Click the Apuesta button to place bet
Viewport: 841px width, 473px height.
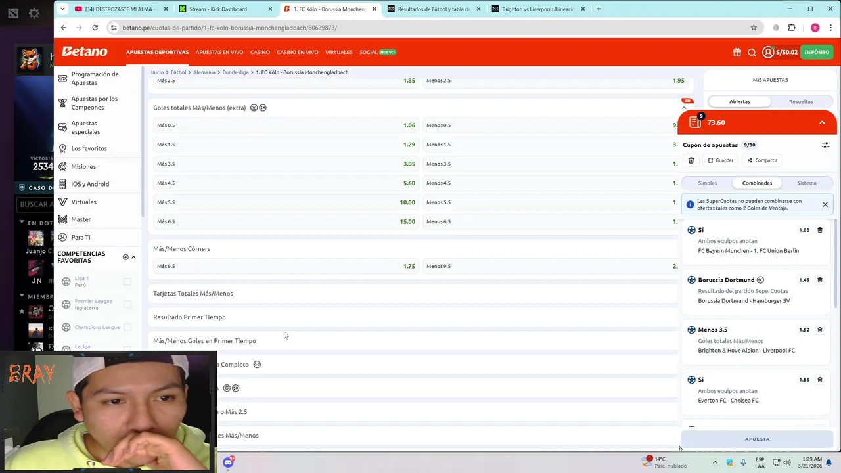pyautogui.click(x=757, y=439)
